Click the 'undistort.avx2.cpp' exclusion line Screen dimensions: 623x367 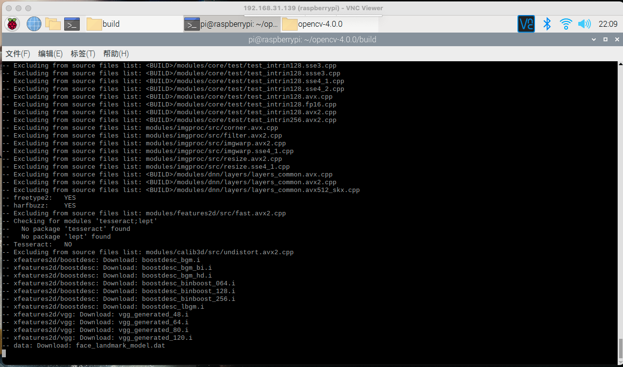pyautogui.click(x=148, y=252)
